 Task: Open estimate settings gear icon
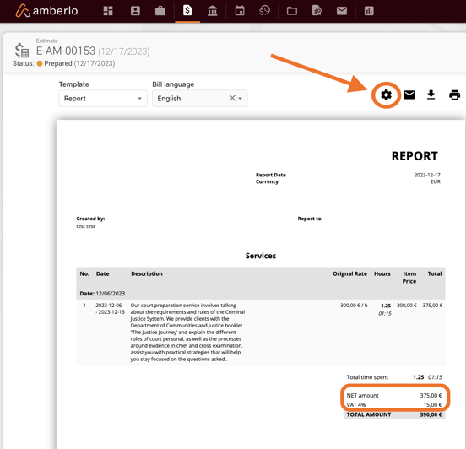pyautogui.click(x=386, y=95)
